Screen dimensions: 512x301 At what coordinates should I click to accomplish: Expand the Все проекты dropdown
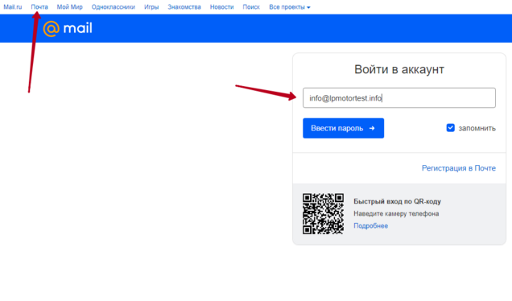(x=290, y=7)
